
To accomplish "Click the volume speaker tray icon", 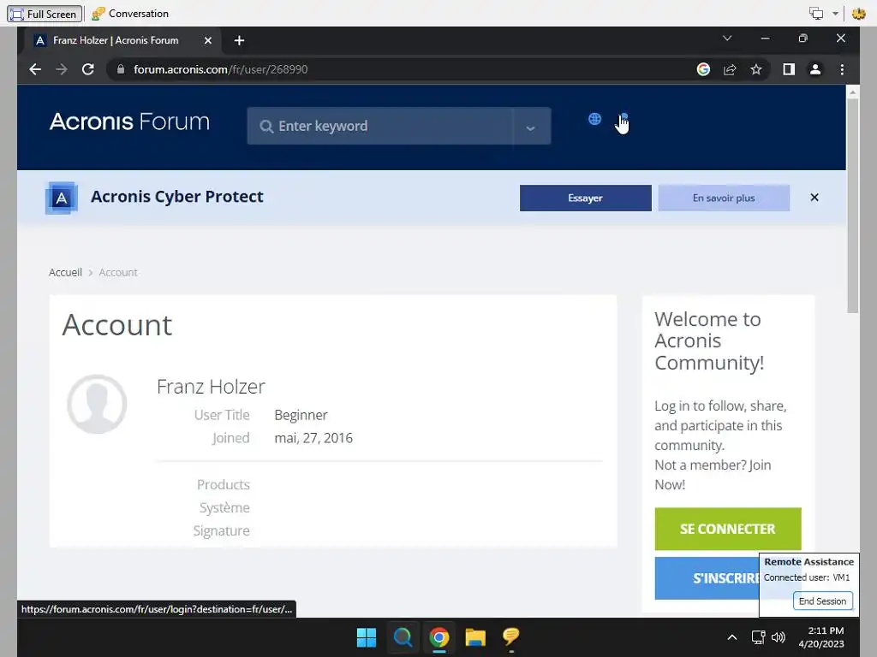I will point(778,636).
